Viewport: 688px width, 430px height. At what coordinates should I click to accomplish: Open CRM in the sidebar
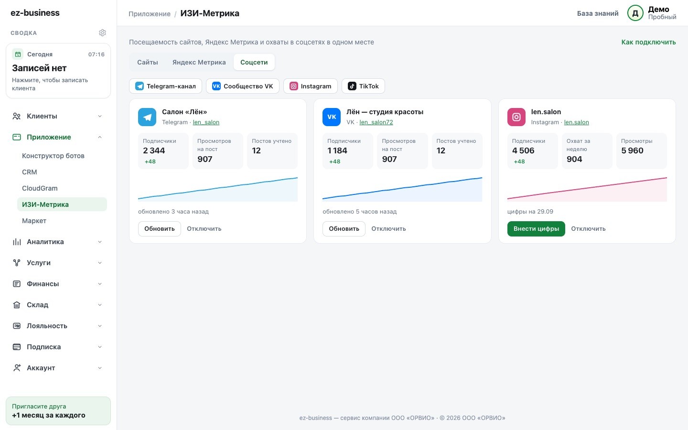pyautogui.click(x=62, y=172)
